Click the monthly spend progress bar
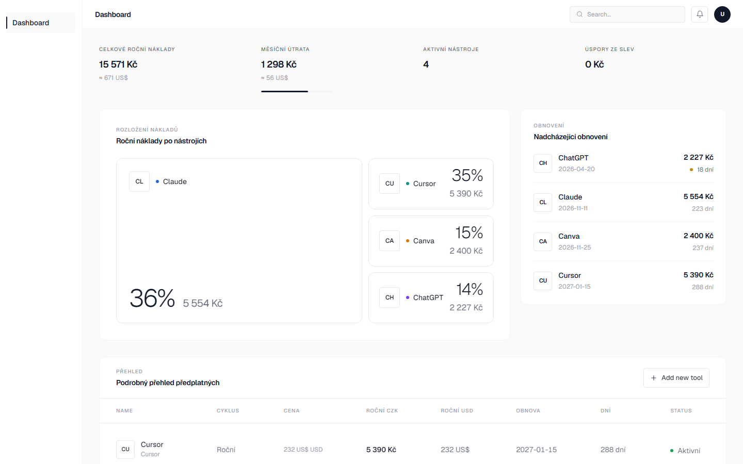Viewport: 743px width, 464px height. [x=297, y=91]
